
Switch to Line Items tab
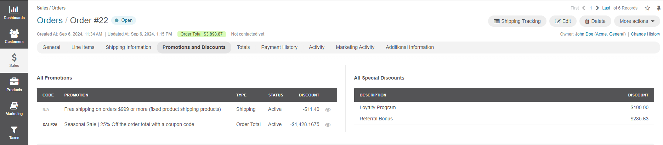83,47
